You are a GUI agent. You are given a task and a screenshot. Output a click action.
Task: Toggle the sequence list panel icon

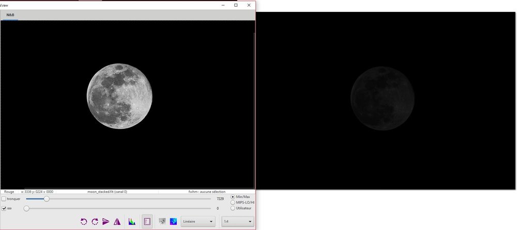click(147, 221)
